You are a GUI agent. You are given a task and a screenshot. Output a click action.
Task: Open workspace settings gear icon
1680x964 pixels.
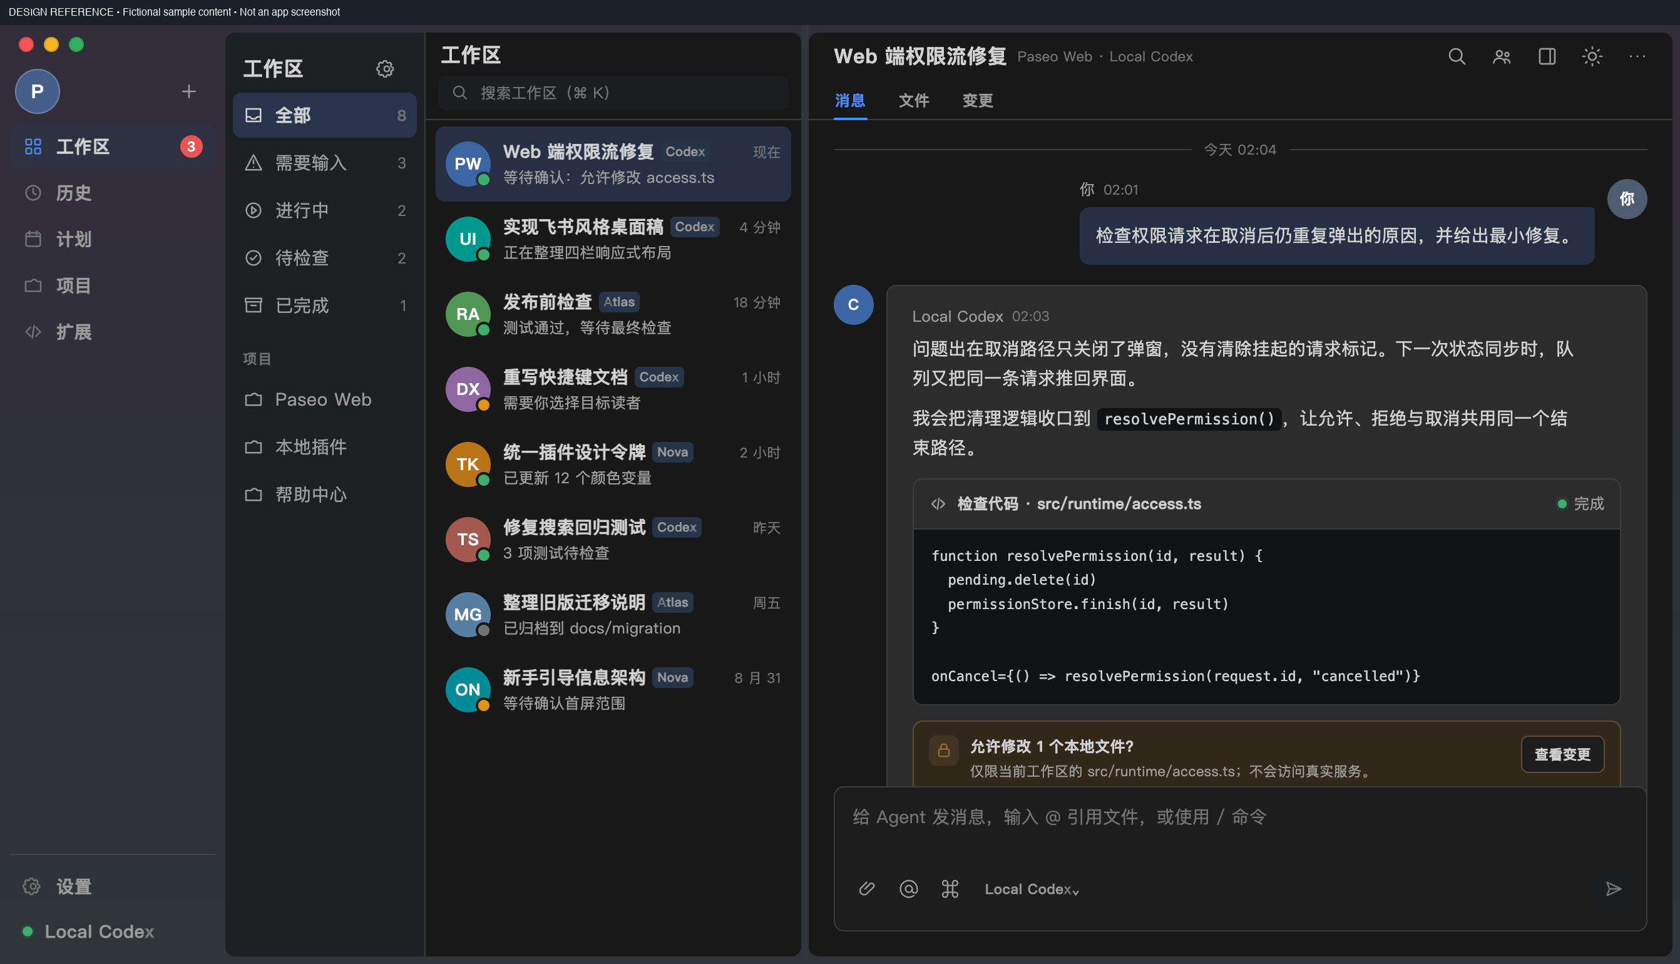click(x=384, y=69)
